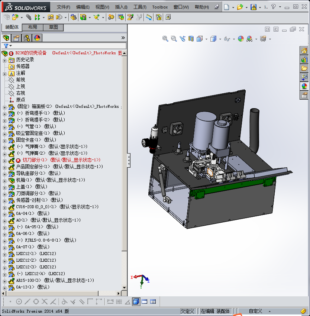Open the ConfigurationManager tab icon
This screenshot has height=316, width=310.
(27, 38)
